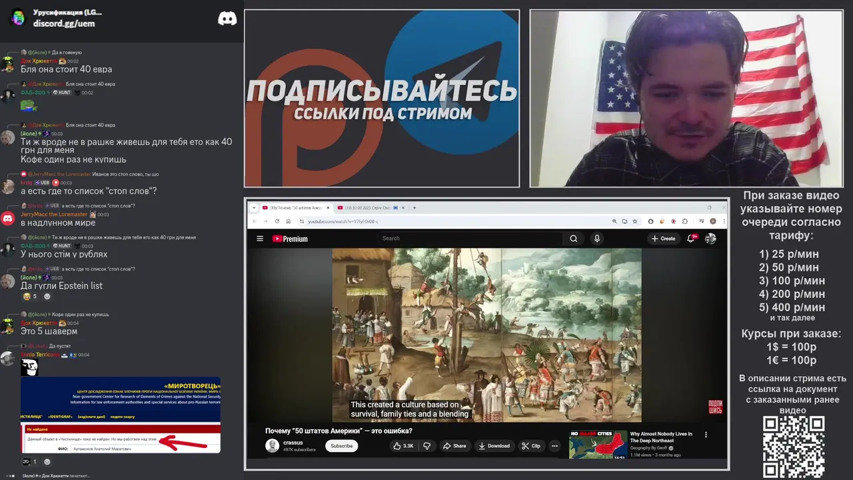Click site info icon in address bar
Screen dimensions: 853x480
pyautogui.click(x=301, y=221)
